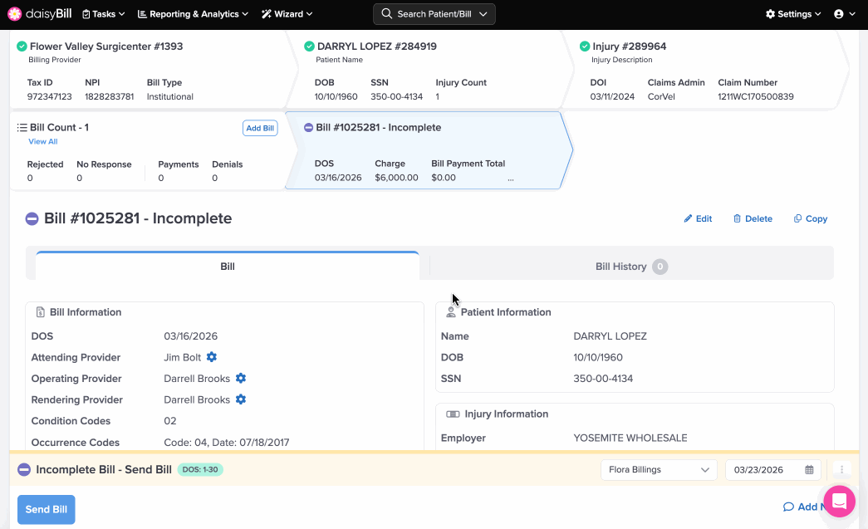Click gear icon beside Operating Provider Darrell Brooks

coord(241,379)
